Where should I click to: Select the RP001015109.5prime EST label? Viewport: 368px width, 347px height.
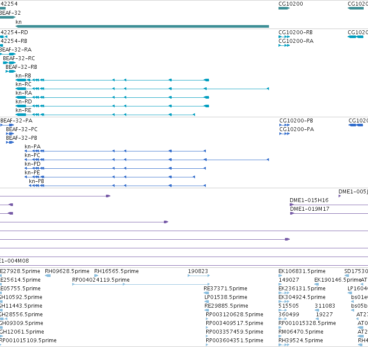click(x=28, y=340)
